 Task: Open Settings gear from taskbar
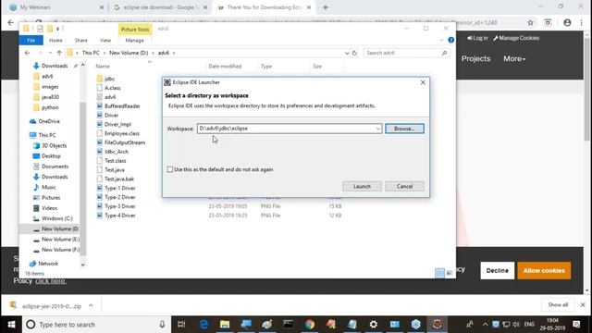click(374, 325)
